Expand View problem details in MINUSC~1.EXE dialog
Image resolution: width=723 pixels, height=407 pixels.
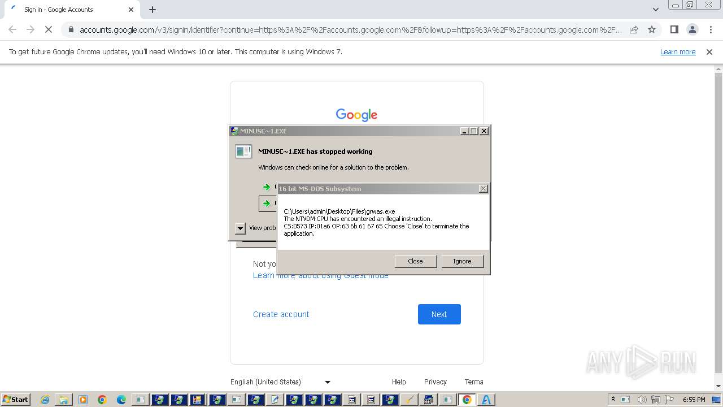point(240,228)
